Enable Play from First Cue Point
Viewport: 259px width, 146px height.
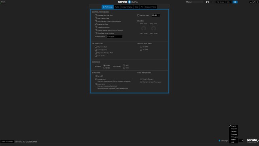(96, 53)
